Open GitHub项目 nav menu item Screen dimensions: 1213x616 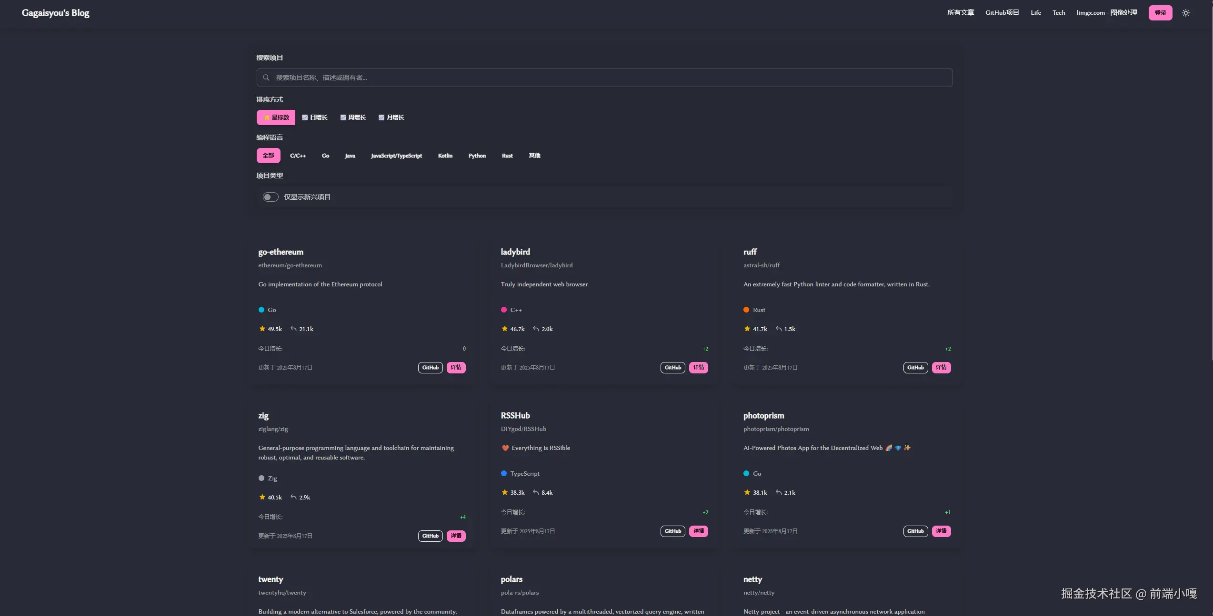pyautogui.click(x=1002, y=13)
